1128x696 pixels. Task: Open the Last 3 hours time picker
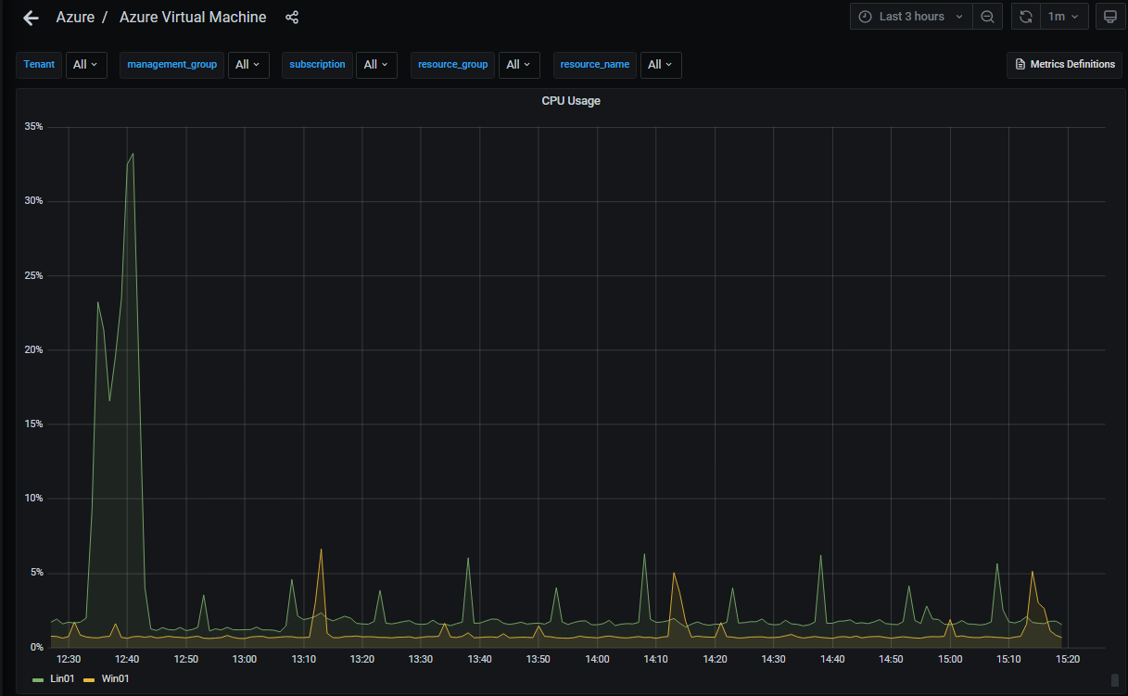click(912, 16)
